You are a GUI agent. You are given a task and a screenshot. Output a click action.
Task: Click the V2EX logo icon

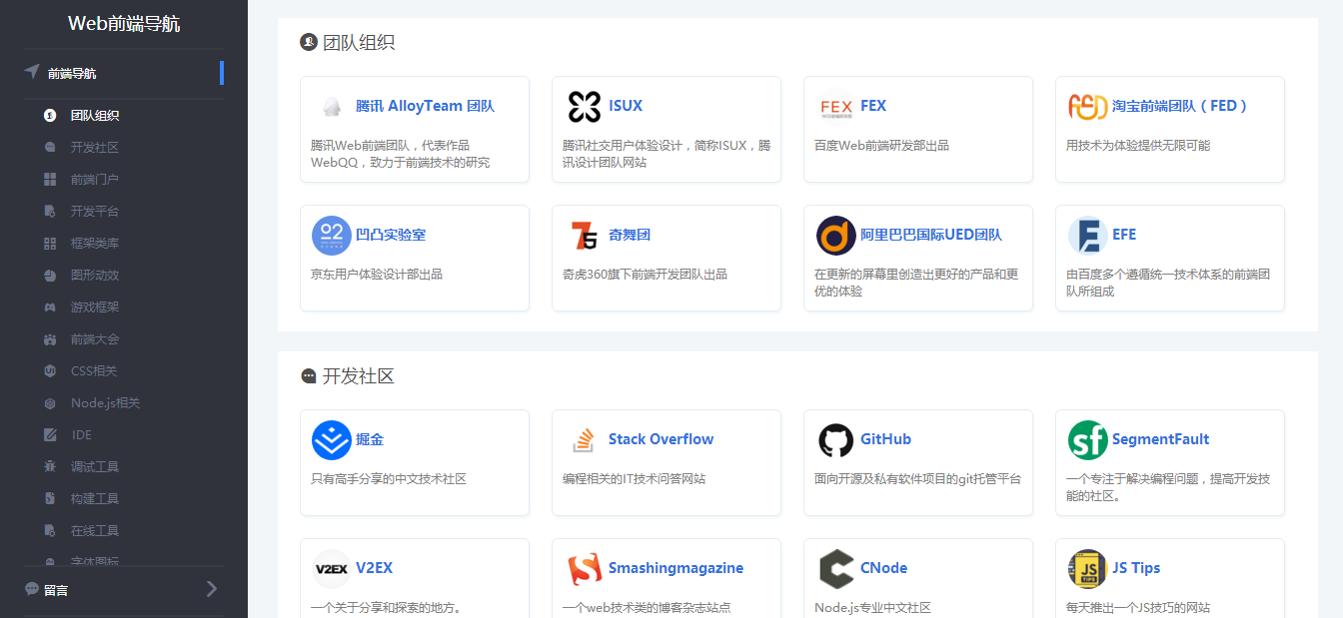(x=332, y=569)
